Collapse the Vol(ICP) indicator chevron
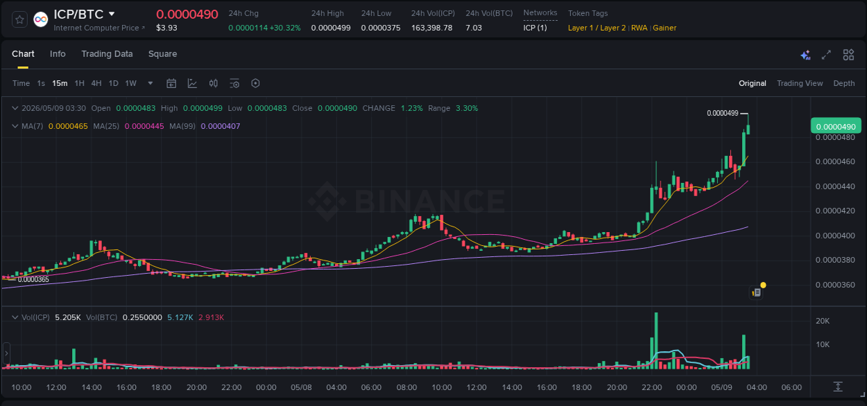 pyautogui.click(x=15, y=317)
